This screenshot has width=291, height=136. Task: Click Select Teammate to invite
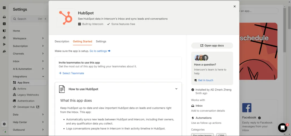point(71,73)
